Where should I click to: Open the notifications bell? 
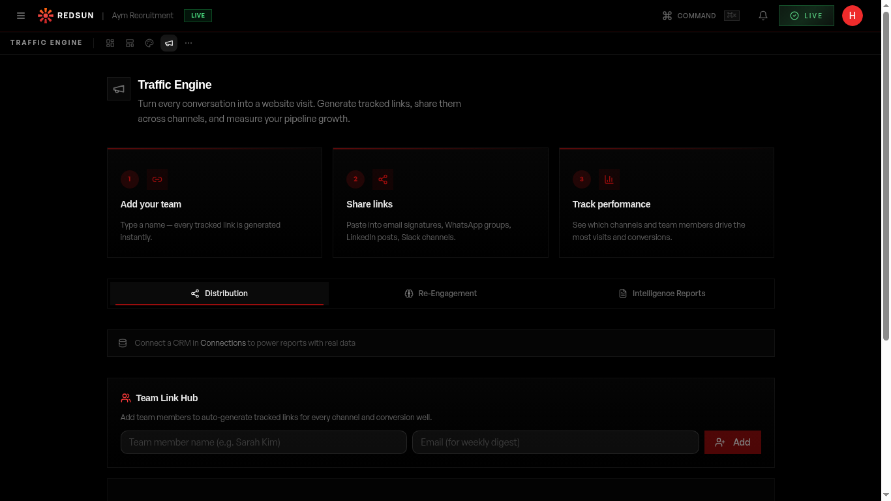(763, 16)
